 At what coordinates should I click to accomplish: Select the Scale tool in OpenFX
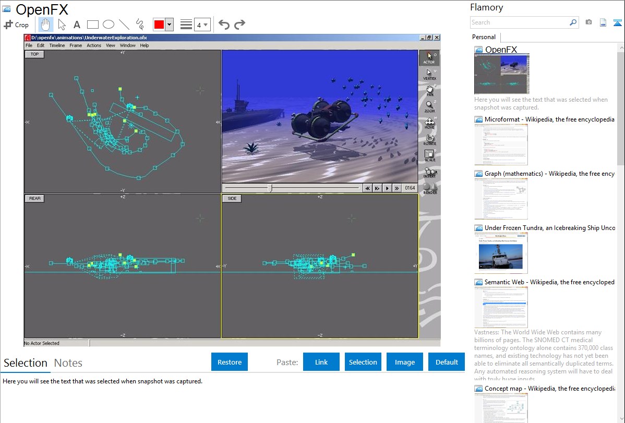(x=429, y=155)
